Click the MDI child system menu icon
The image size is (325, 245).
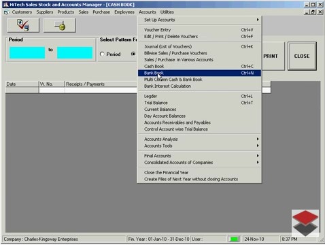tap(5, 12)
